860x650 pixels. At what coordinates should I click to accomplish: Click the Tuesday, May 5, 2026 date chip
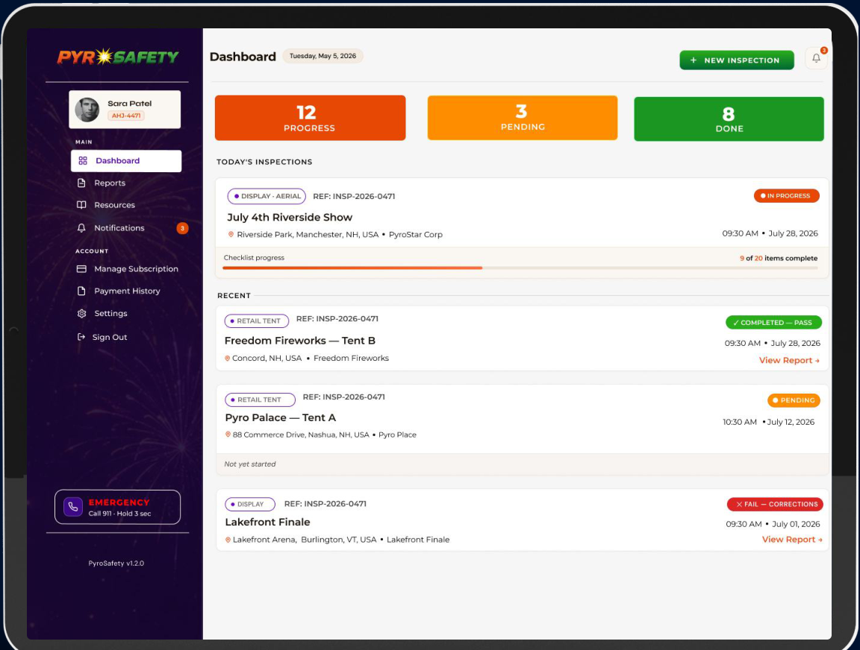point(322,56)
